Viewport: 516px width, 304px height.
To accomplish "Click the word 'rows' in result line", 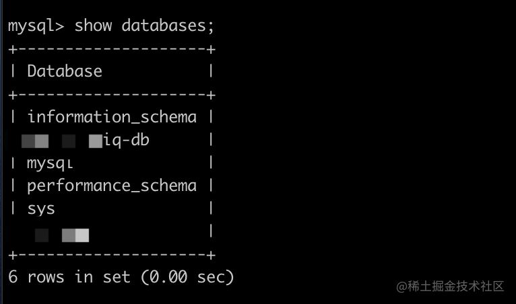I will pos(45,278).
